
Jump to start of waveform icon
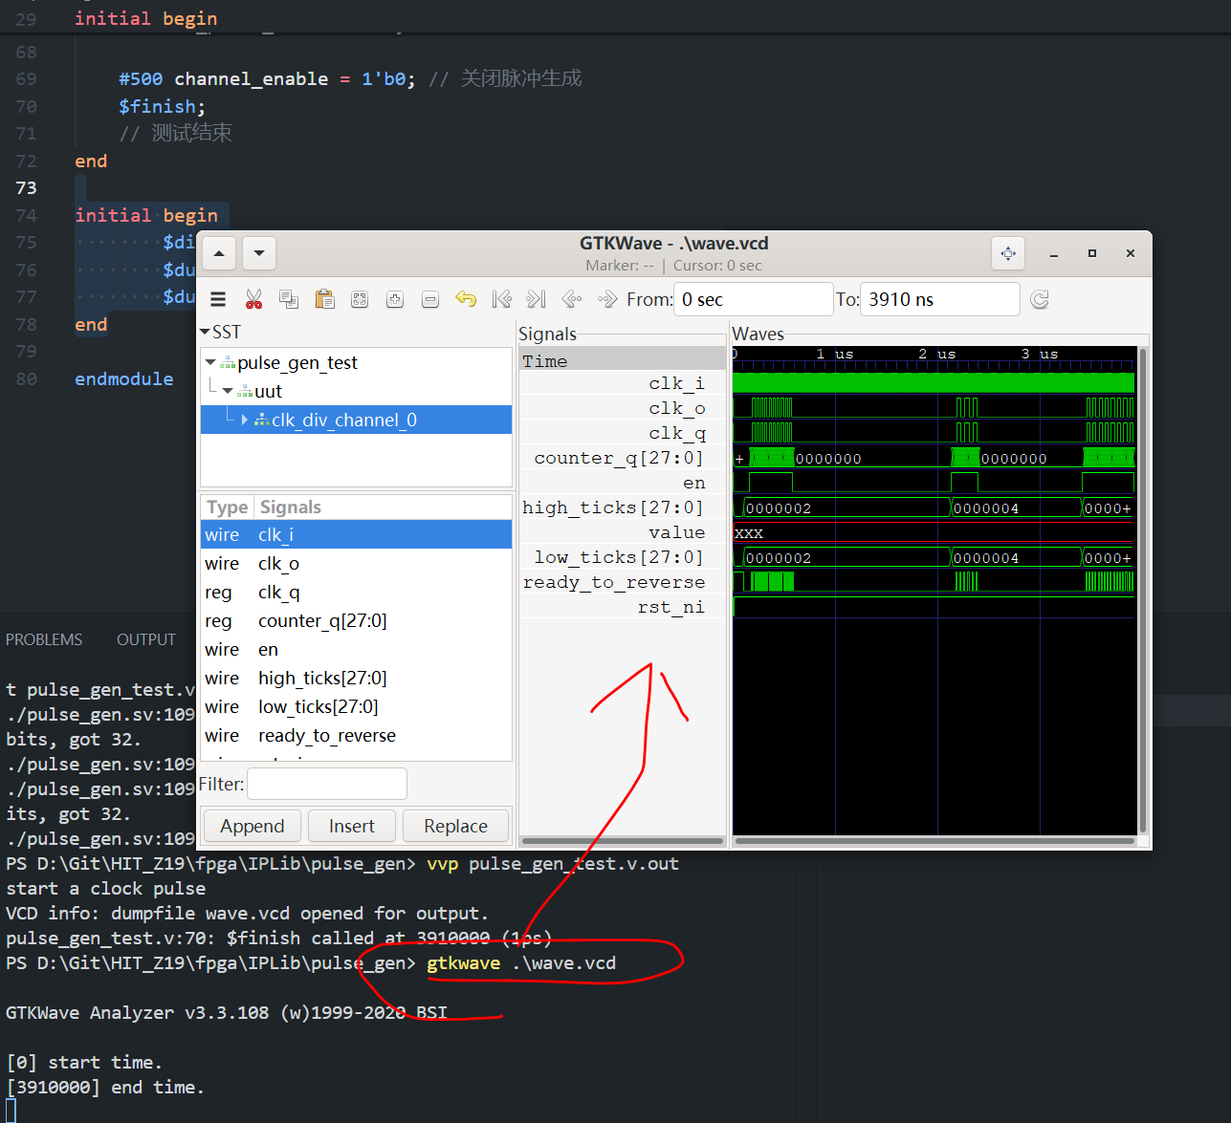click(x=501, y=299)
